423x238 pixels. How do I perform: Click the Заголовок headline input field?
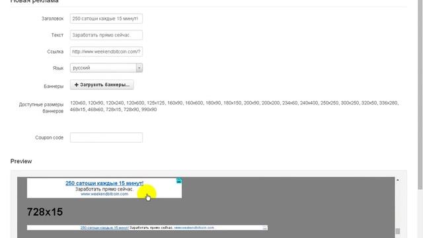click(x=106, y=19)
